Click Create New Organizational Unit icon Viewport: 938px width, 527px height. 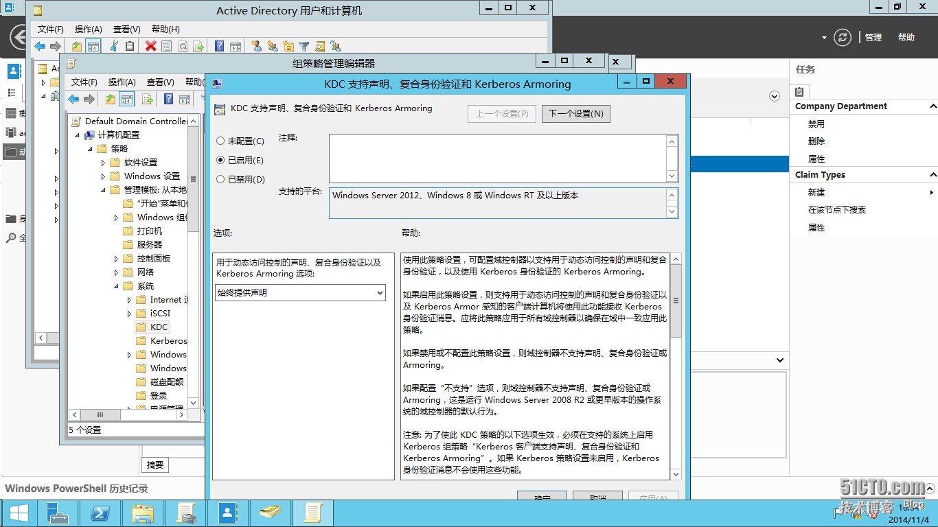click(x=288, y=46)
